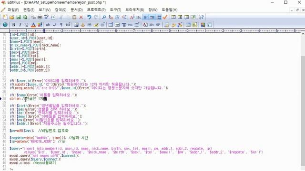
Task: Insert non-breaking space (nb) icon
Action: pos(48,25)
